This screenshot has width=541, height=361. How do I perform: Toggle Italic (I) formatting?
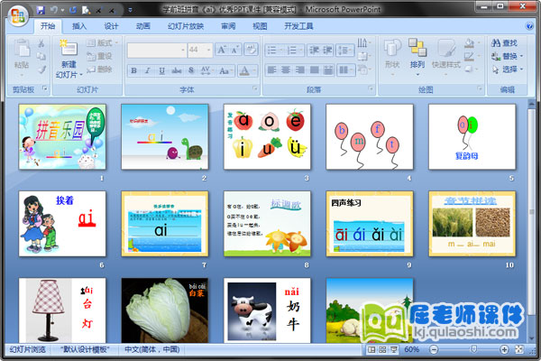point(148,70)
